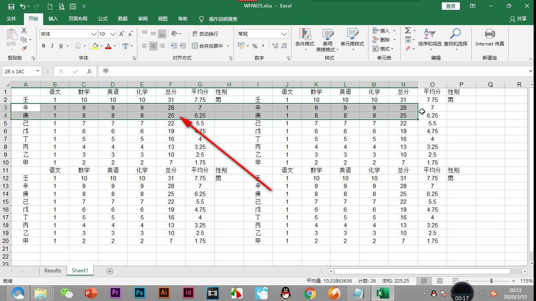Switch to the 数据 Data tab
The width and height of the screenshot is (536, 301).
pyautogui.click(x=123, y=19)
